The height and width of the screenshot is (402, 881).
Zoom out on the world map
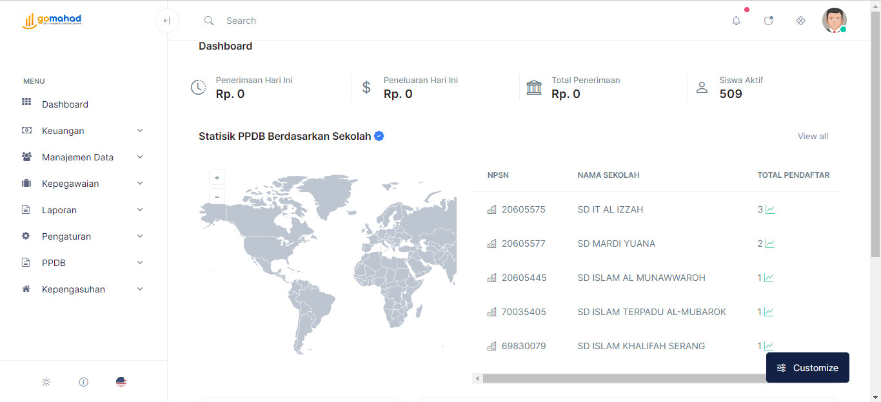[217, 196]
